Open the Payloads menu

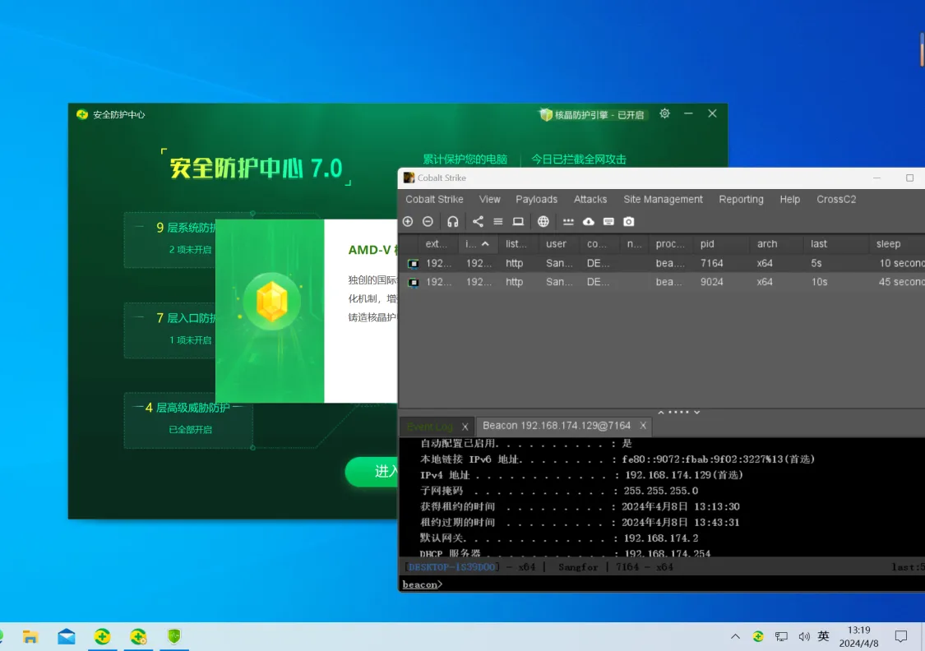pos(536,199)
